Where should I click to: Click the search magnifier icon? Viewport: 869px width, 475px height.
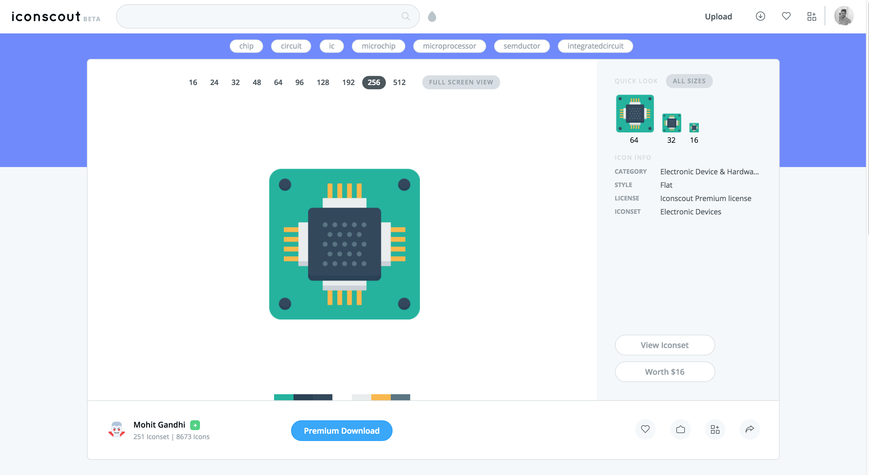(406, 16)
